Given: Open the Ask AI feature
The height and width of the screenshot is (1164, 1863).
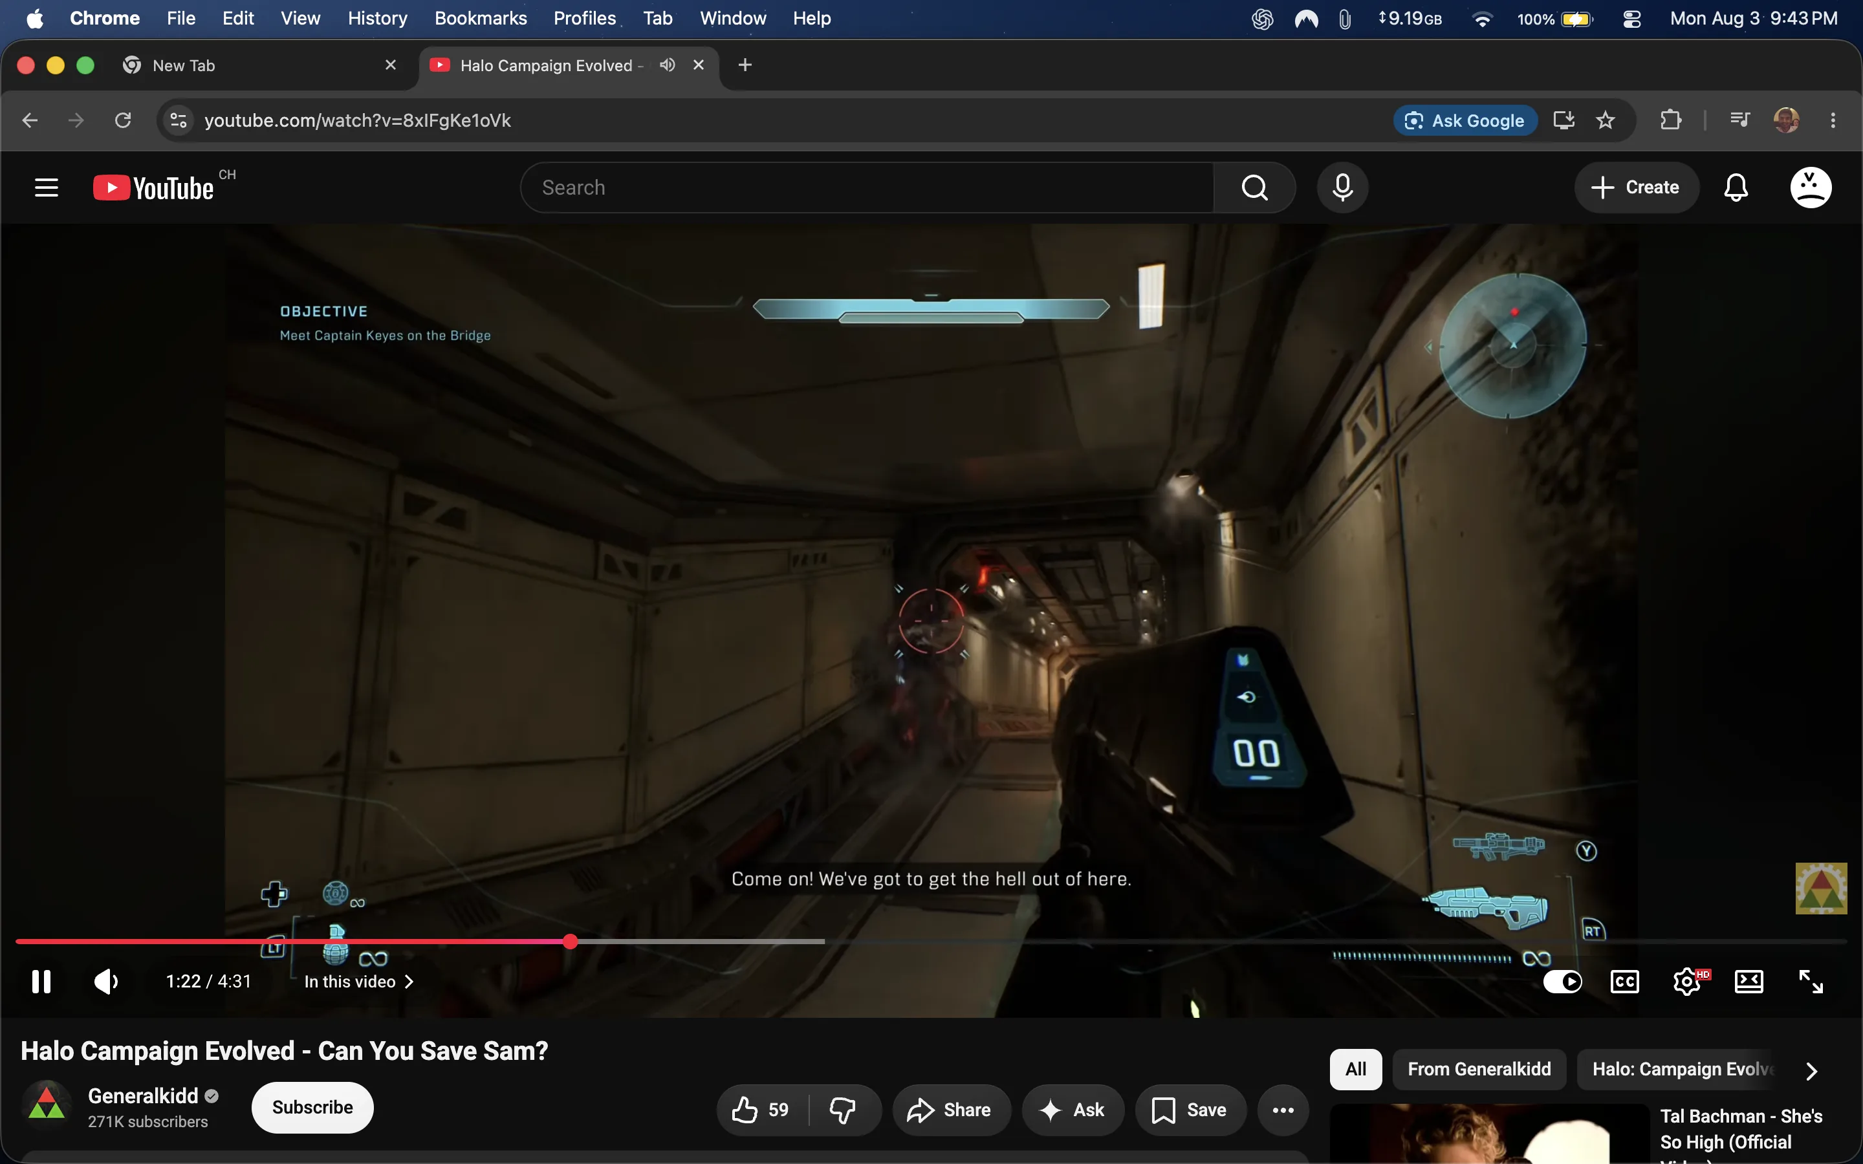Looking at the screenshot, I should pyautogui.click(x=1073, y=1109).
